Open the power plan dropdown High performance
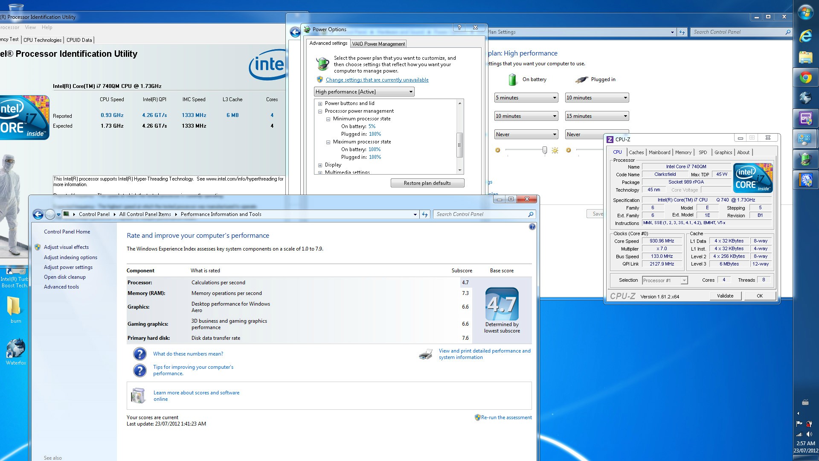This screenshot has height=461, width=819. click(x=364, y=92)
